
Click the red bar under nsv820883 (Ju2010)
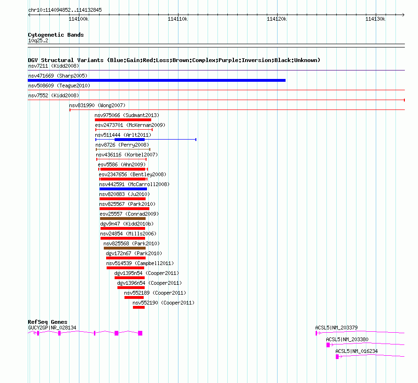[123, 199]
